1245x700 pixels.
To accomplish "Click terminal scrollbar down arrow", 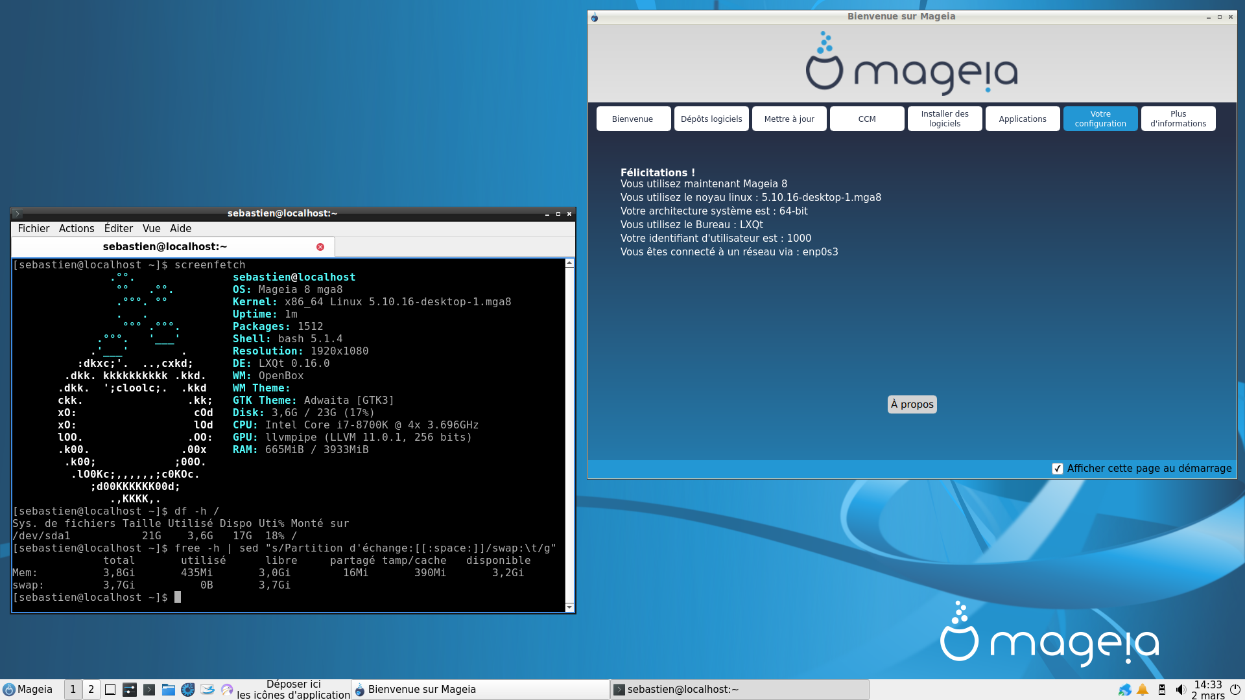I will [569, 607].
